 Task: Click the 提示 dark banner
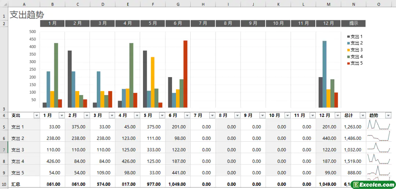353,23
